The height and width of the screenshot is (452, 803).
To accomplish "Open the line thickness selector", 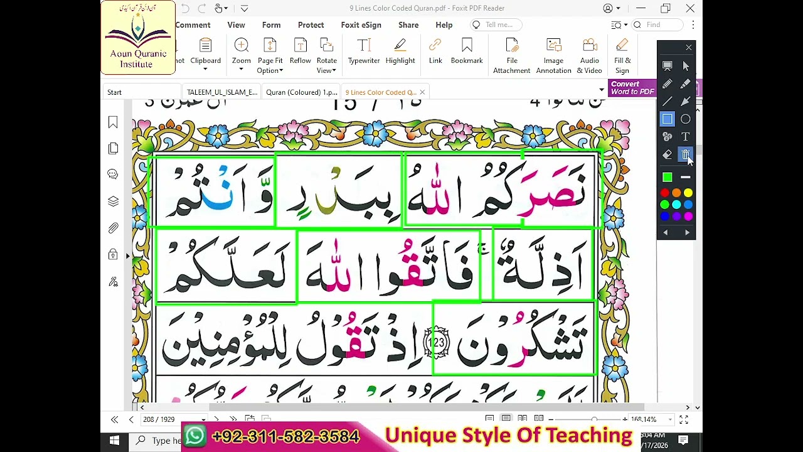I will pyautogui.click(x=686, y=178).
